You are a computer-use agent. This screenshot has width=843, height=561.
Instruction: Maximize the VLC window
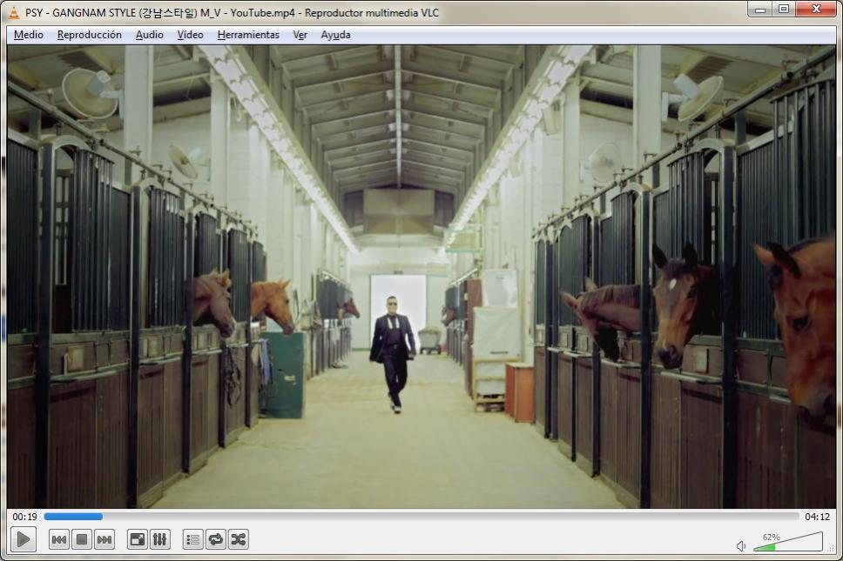tap(784, 9)
